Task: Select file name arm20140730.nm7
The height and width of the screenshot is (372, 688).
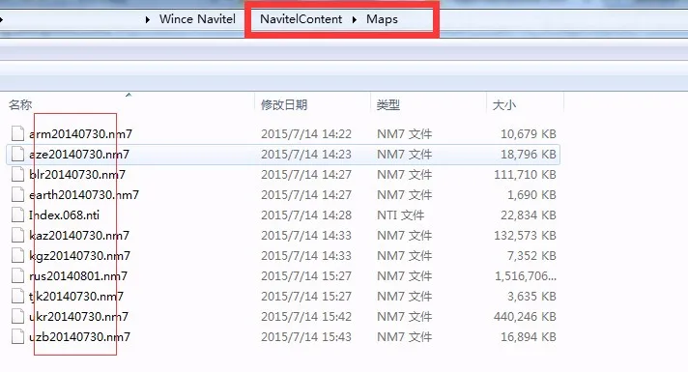Action: 81,133
